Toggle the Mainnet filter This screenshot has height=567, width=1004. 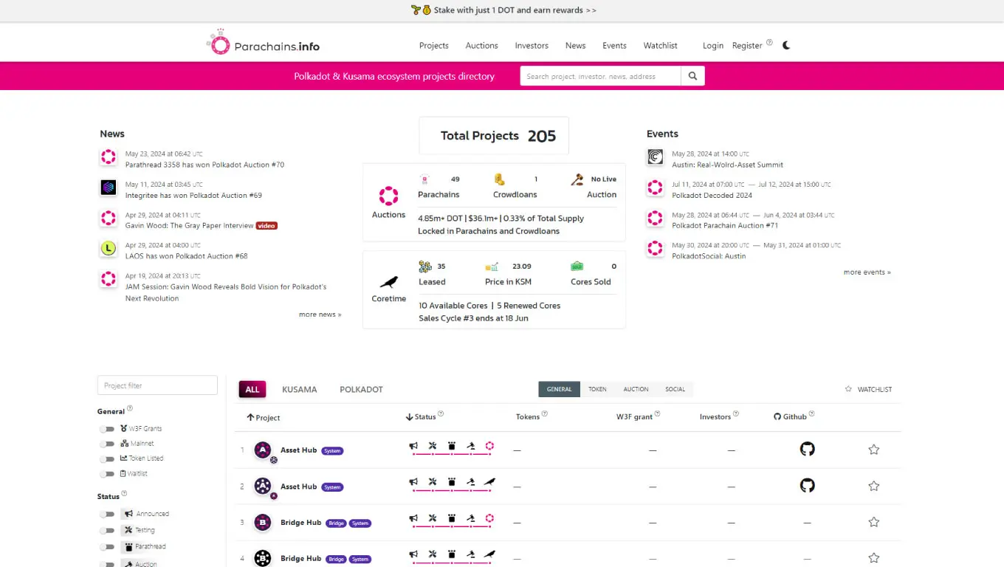pyautogui.click(x=108, y=444)
